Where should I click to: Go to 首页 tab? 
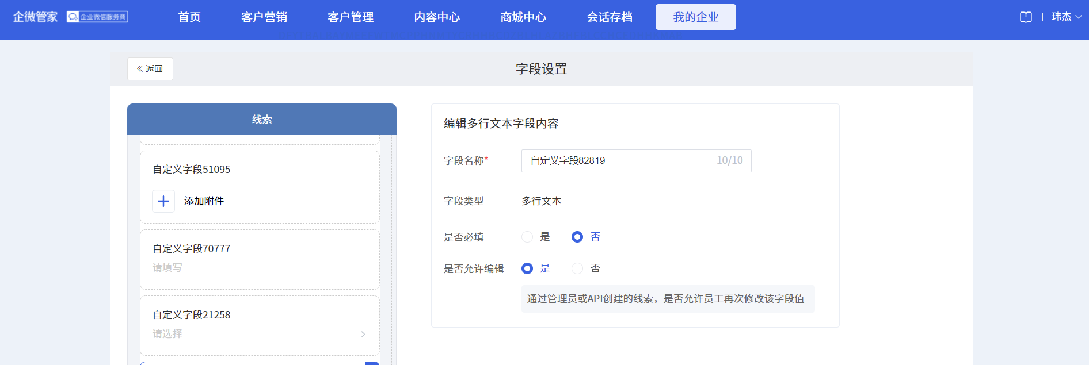point(189,17)
